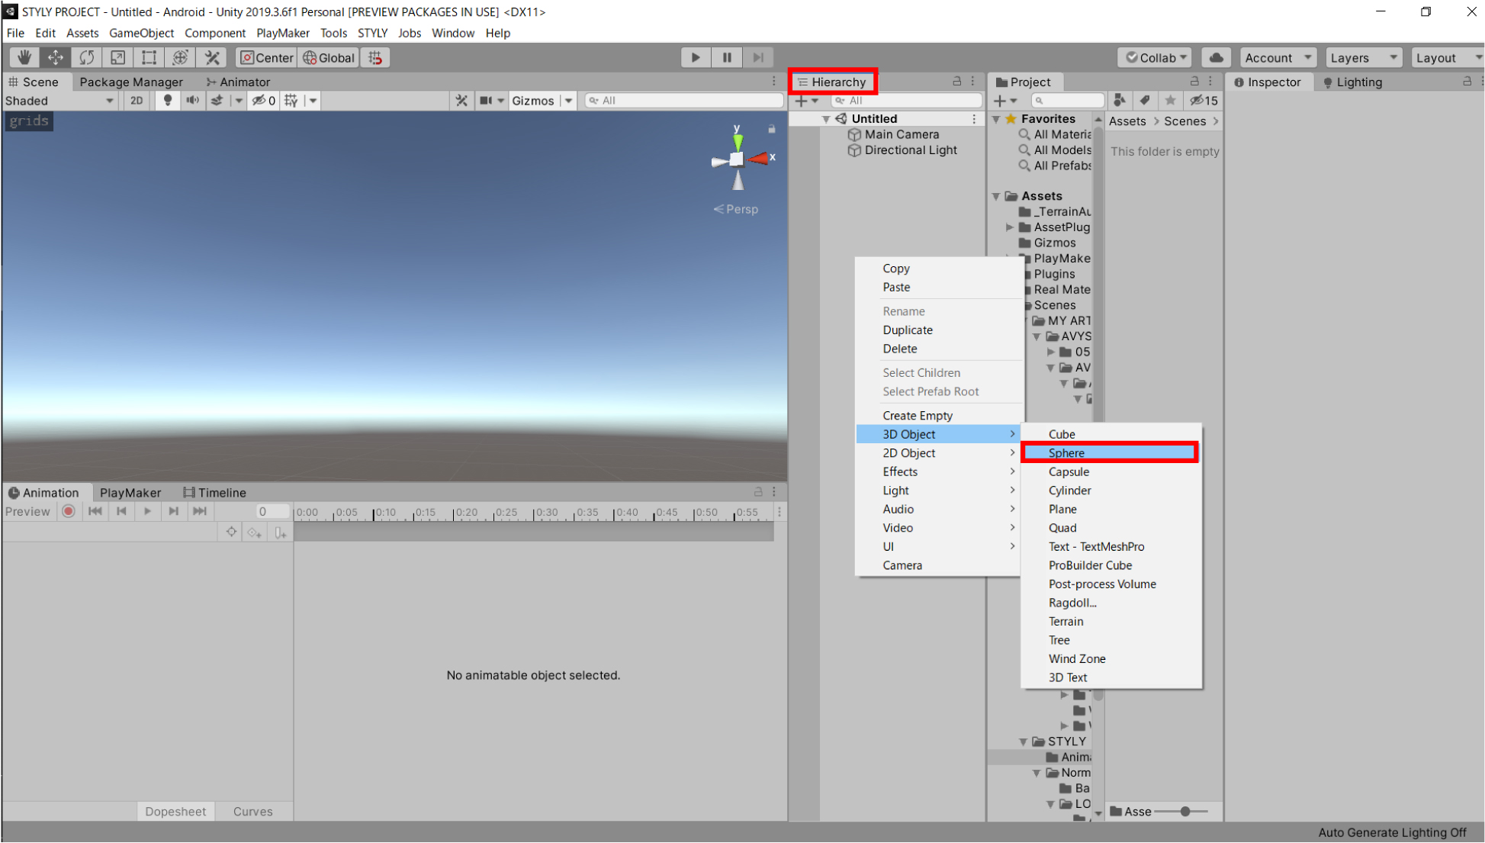The height and width of the screenshot is (843, 1485).
Task: Toggle grid snapping icon in main toolbar
Action: (x=375, y=57)
